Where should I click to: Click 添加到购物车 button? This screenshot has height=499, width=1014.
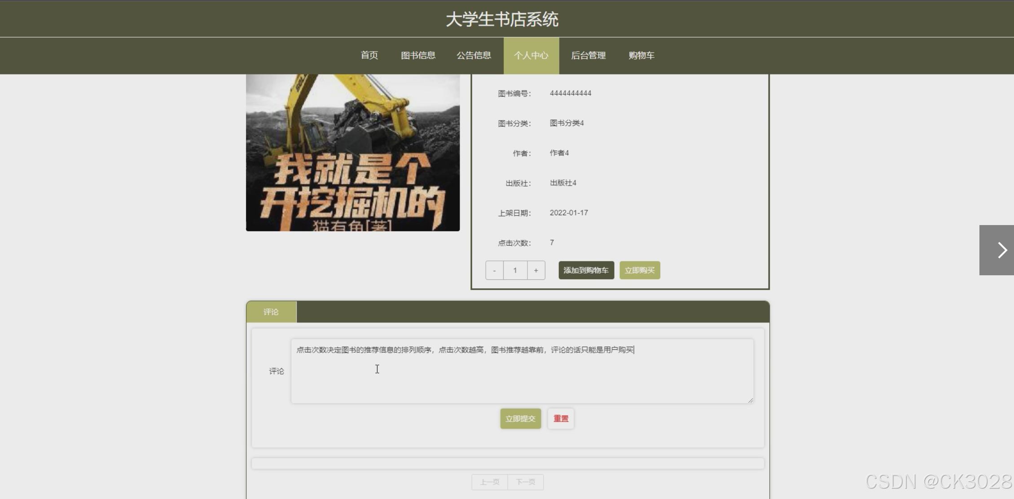(x=586, y=270)
